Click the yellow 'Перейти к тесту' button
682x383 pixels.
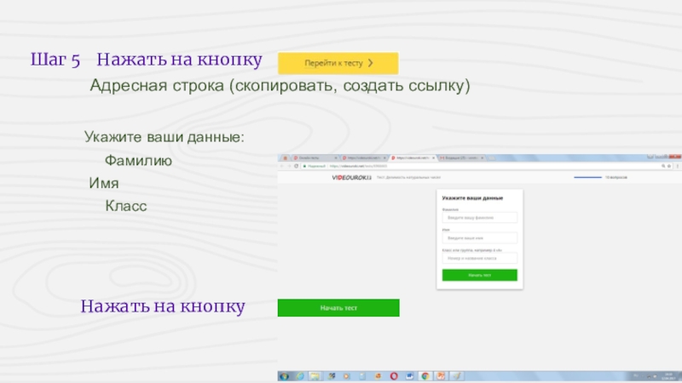pyautogui.click(x=338, y=63)
